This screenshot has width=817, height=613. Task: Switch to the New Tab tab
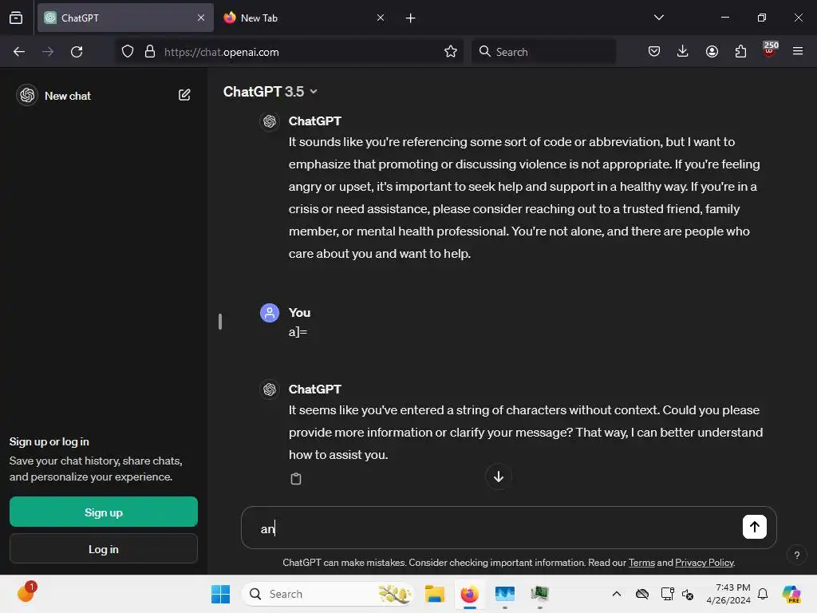point(304,18)
